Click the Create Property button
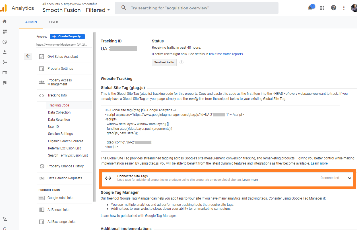The width and height of the screenshot is (357, 230). click(67, 36)
